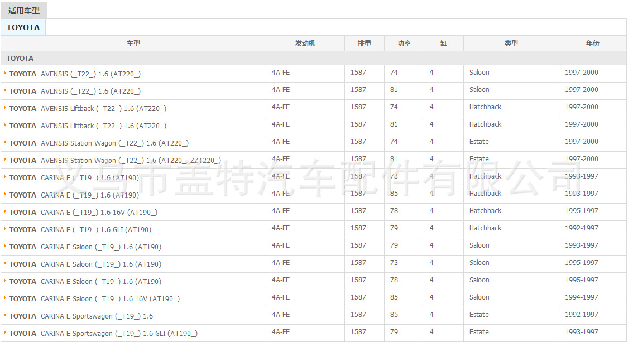The height and width of the screenshot is (342, 633).
Task: Click the 类型 column header
Action: click(x=511, y=43)
